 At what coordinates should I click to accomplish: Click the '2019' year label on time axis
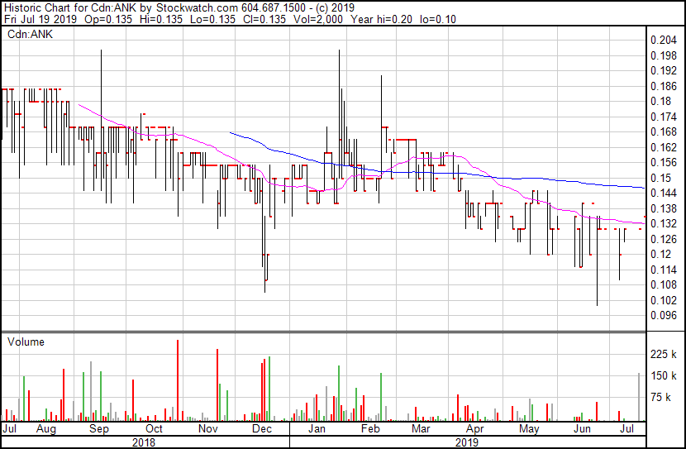click(x=467, y=442)
